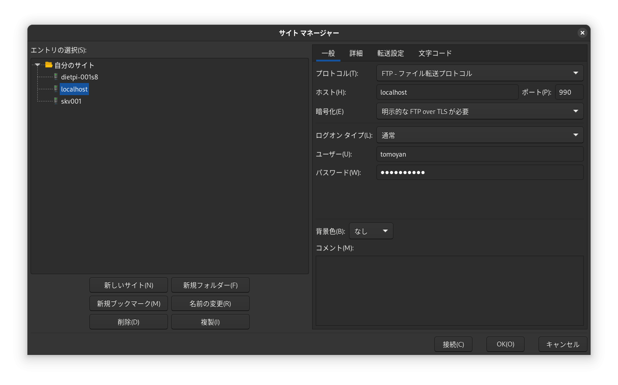The width and height of the screenshot is (618, 385).
Task: Click the 複製(I) duplicate button
Action: (210, 322)
